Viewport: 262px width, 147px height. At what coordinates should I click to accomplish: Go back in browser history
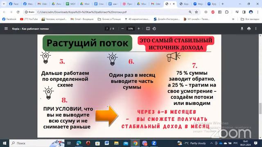coord(4,12)
